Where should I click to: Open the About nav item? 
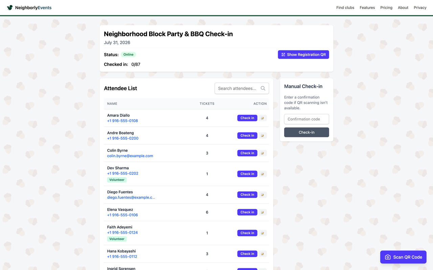click(403, 7)
